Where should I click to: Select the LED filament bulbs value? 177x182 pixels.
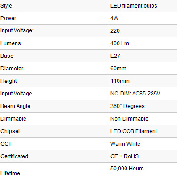click(134, 6)
